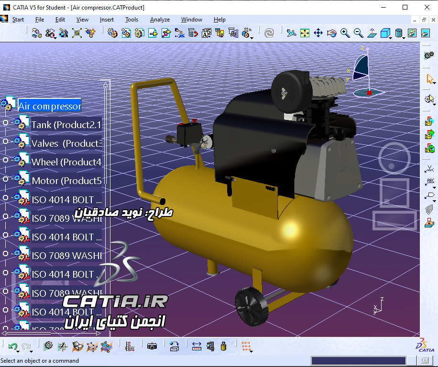Select Wheel (Product4) tree row

(x=66, y=162)
